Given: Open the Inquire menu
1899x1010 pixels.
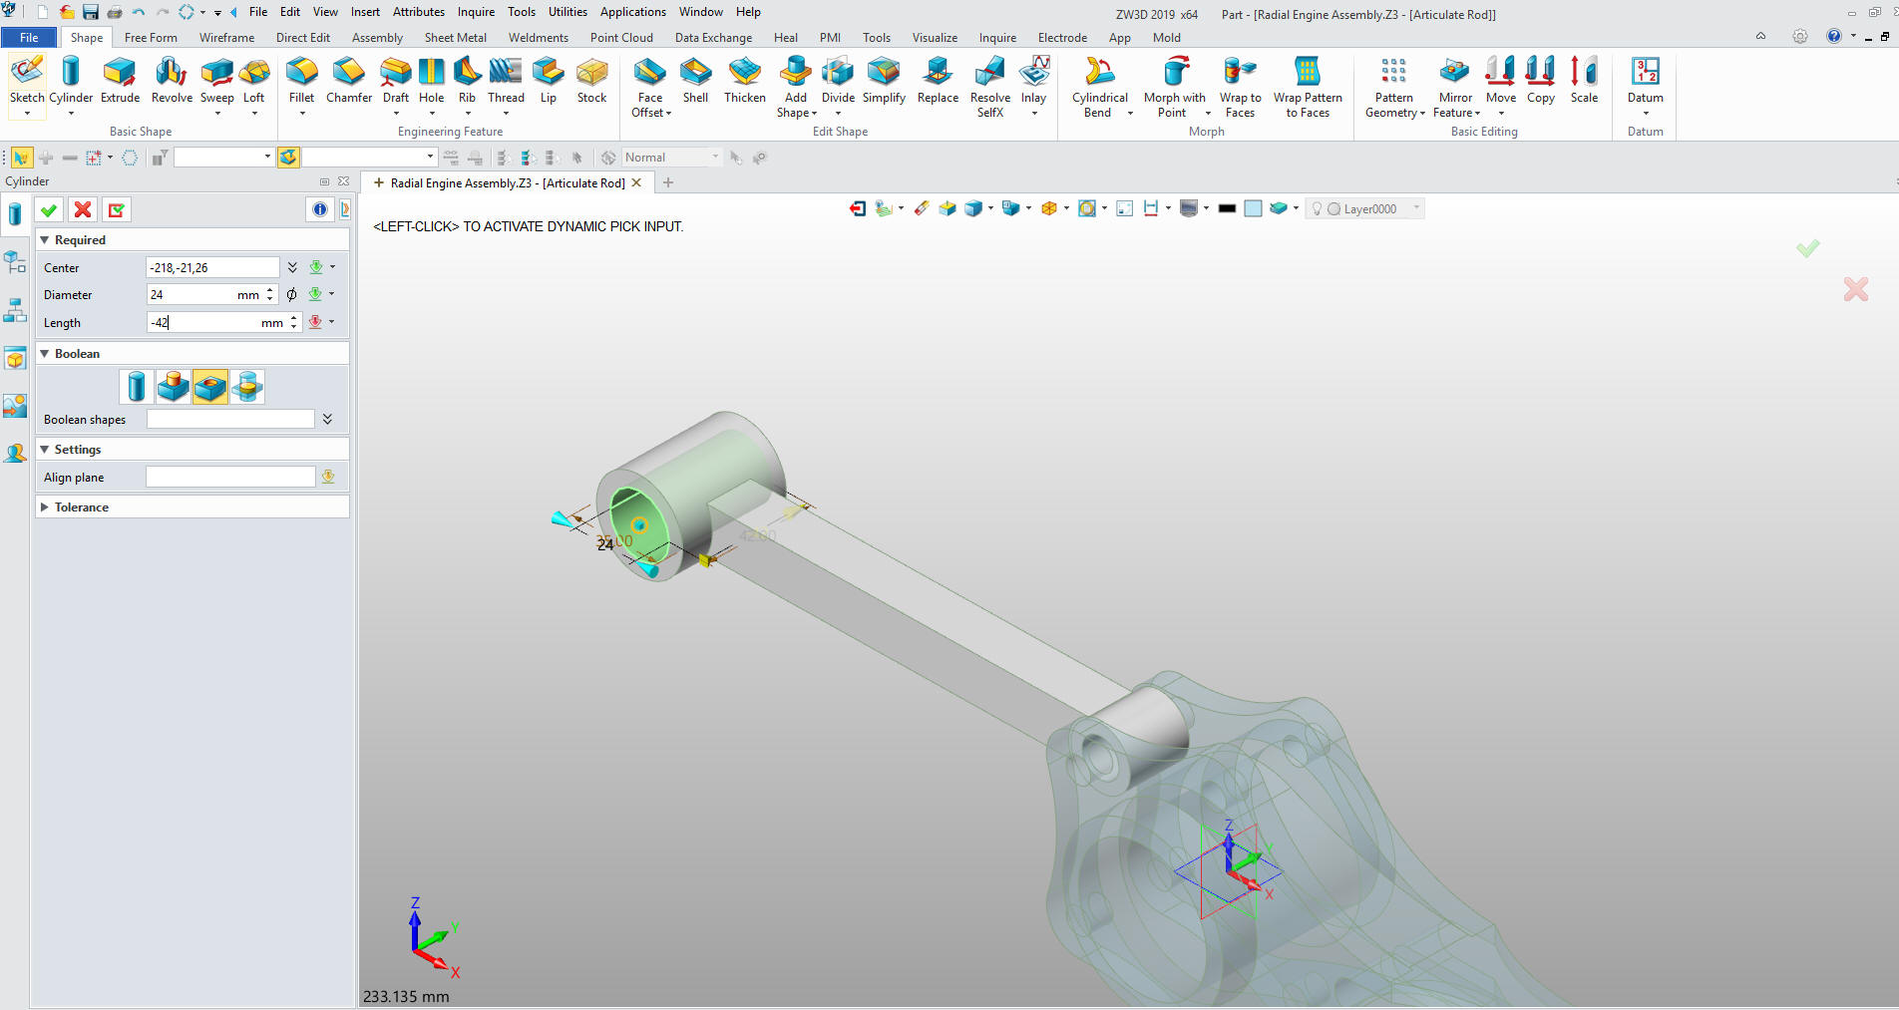Looking at the screenshot, I should [x=476, y=12].
